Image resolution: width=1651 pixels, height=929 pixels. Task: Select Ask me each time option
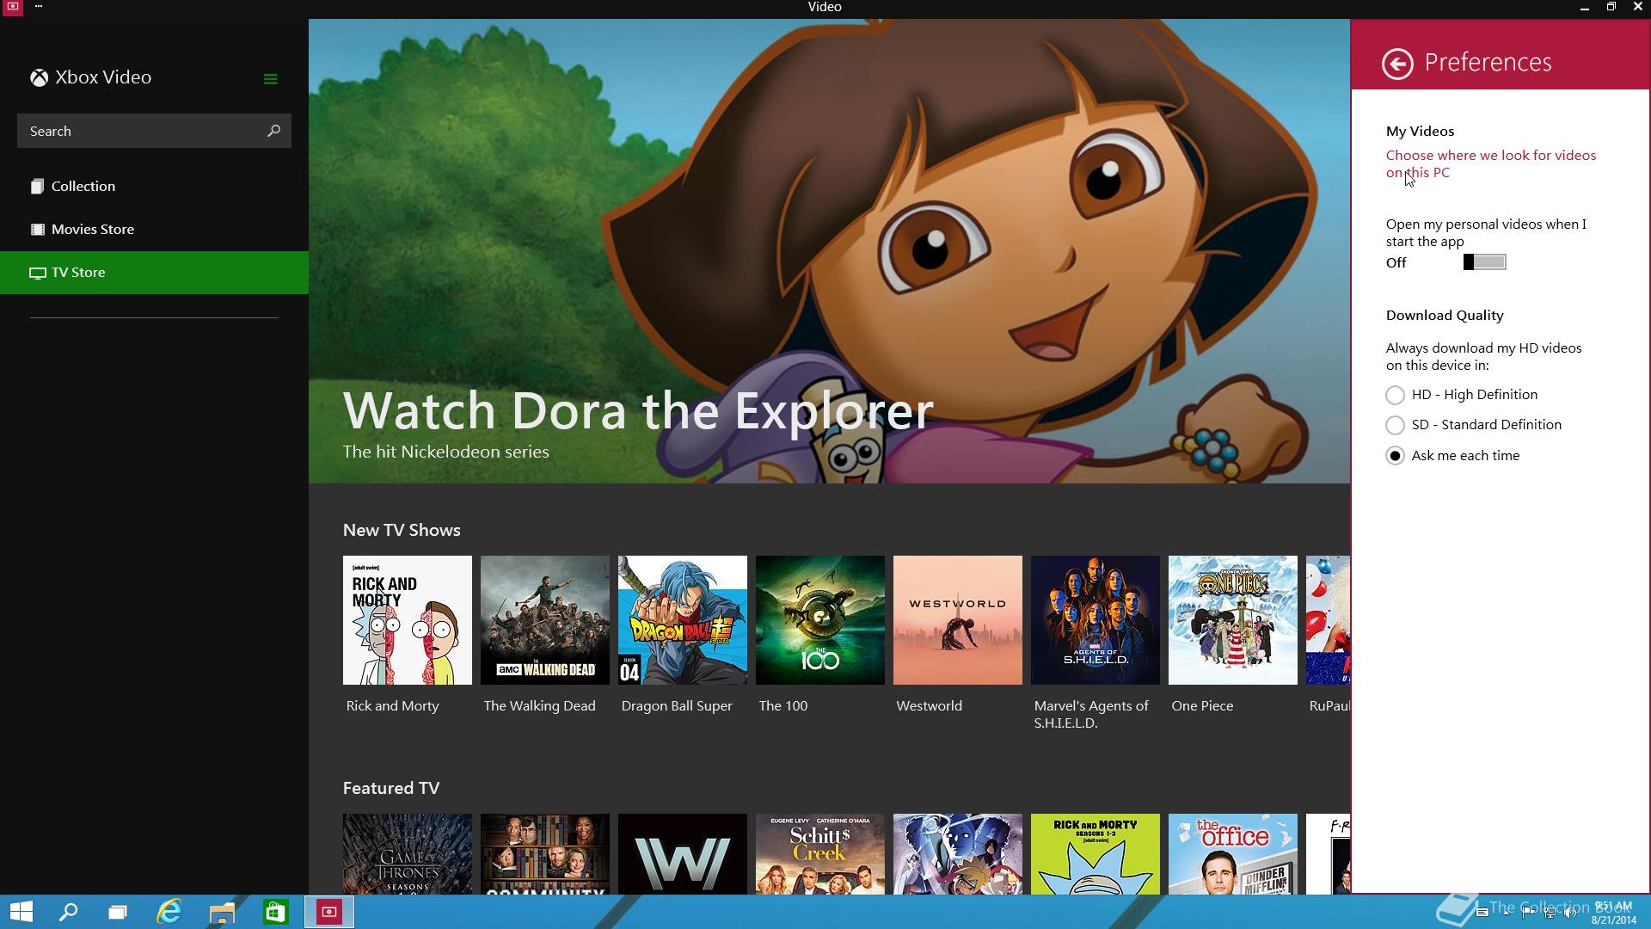pos(1395,456)
